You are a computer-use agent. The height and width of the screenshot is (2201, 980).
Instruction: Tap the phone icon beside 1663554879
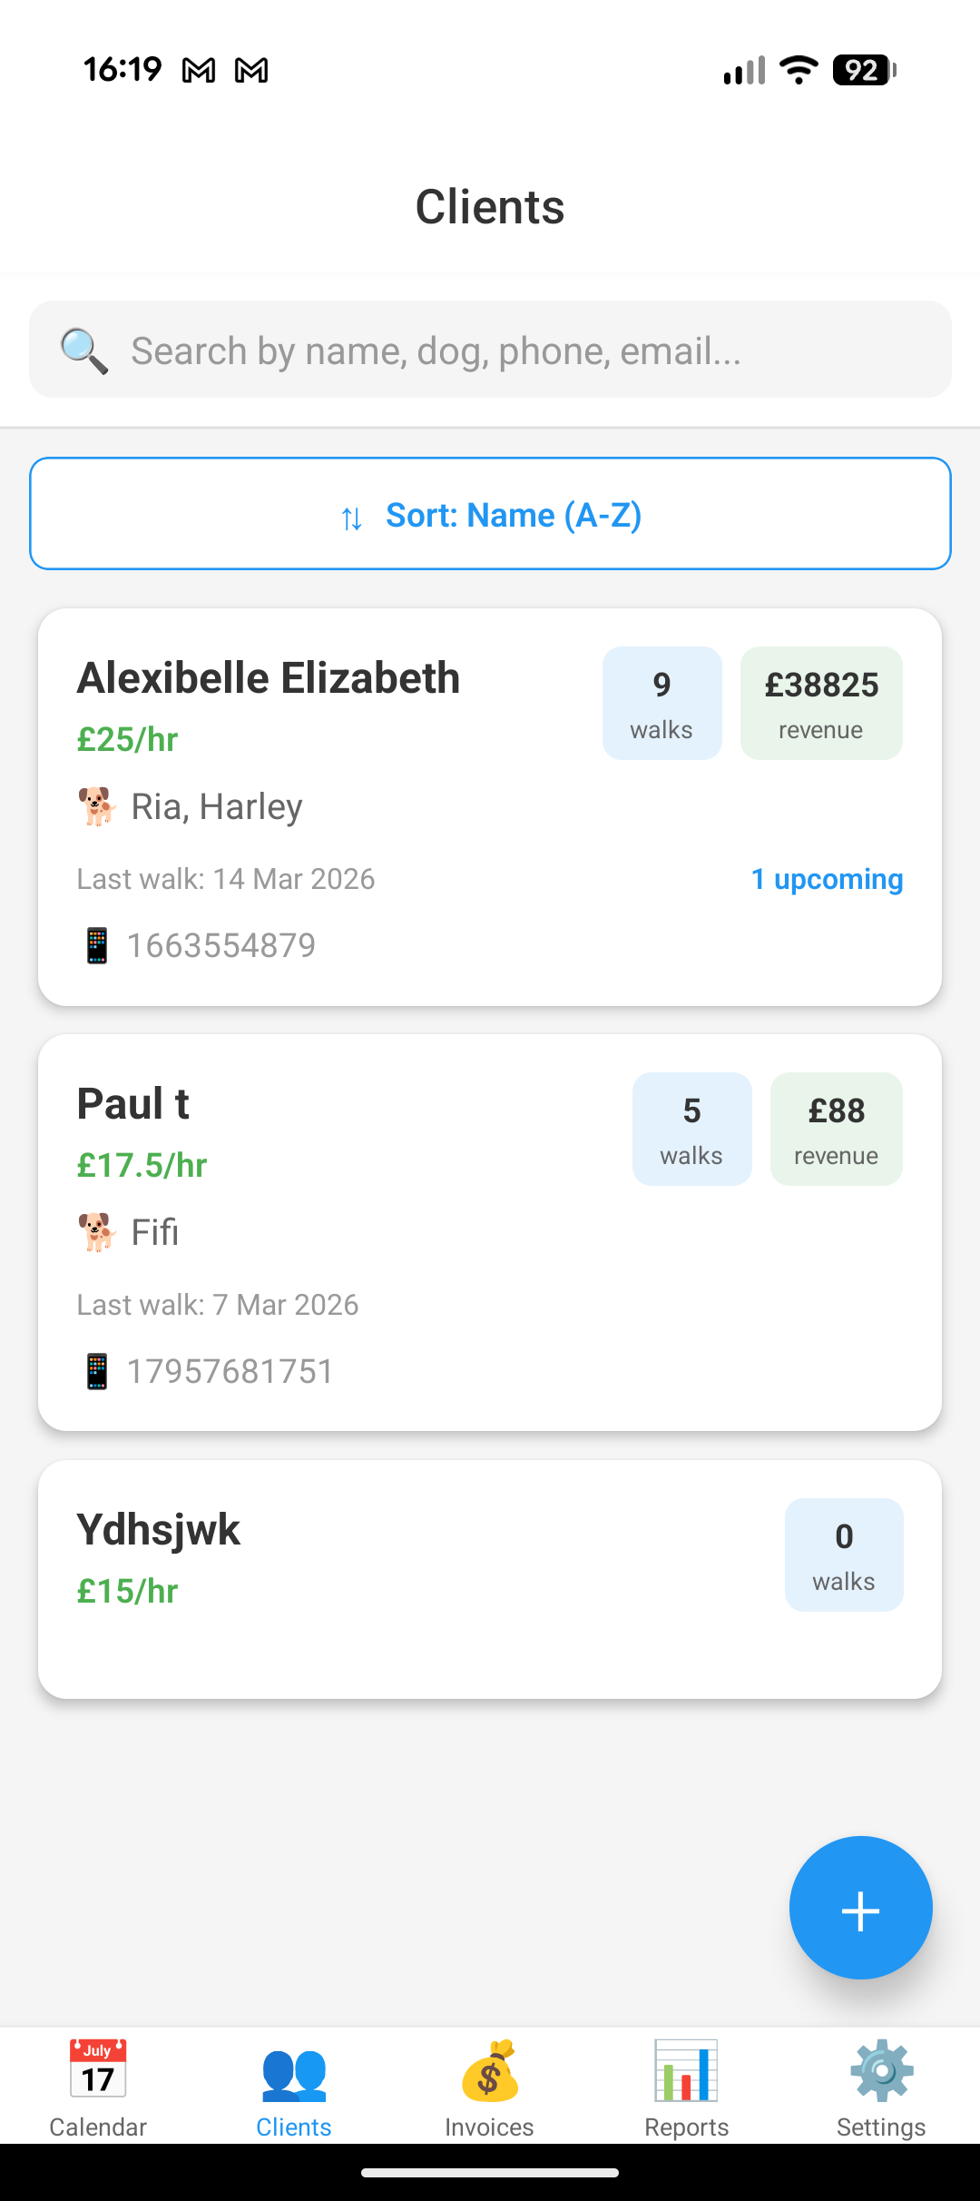pos(97,945)
